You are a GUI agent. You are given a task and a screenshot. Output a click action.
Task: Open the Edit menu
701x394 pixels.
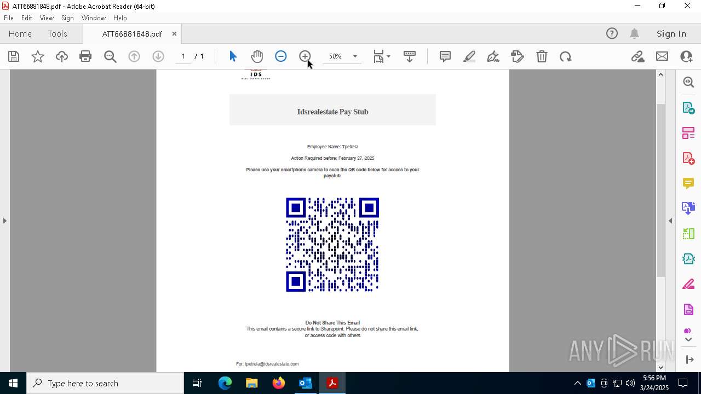[x=27, y=18]
